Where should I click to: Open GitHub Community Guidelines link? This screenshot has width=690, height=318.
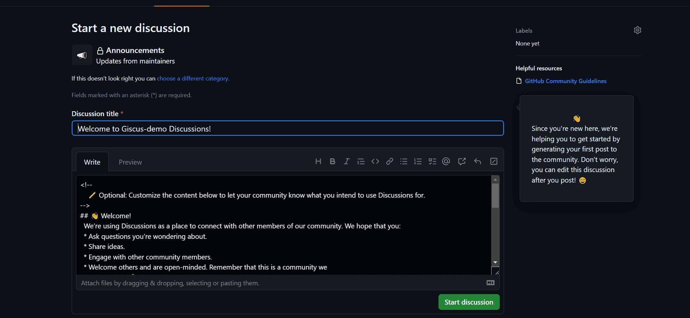point(566,81)
